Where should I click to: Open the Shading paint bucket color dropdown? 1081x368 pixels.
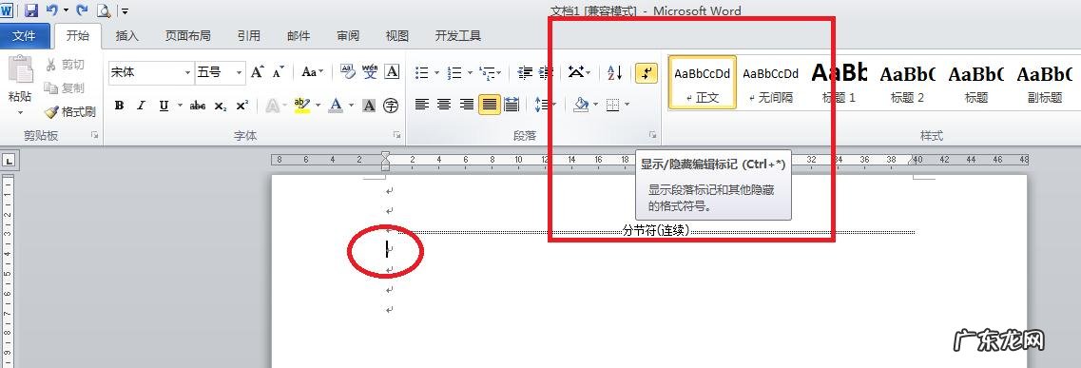[596, 106]
